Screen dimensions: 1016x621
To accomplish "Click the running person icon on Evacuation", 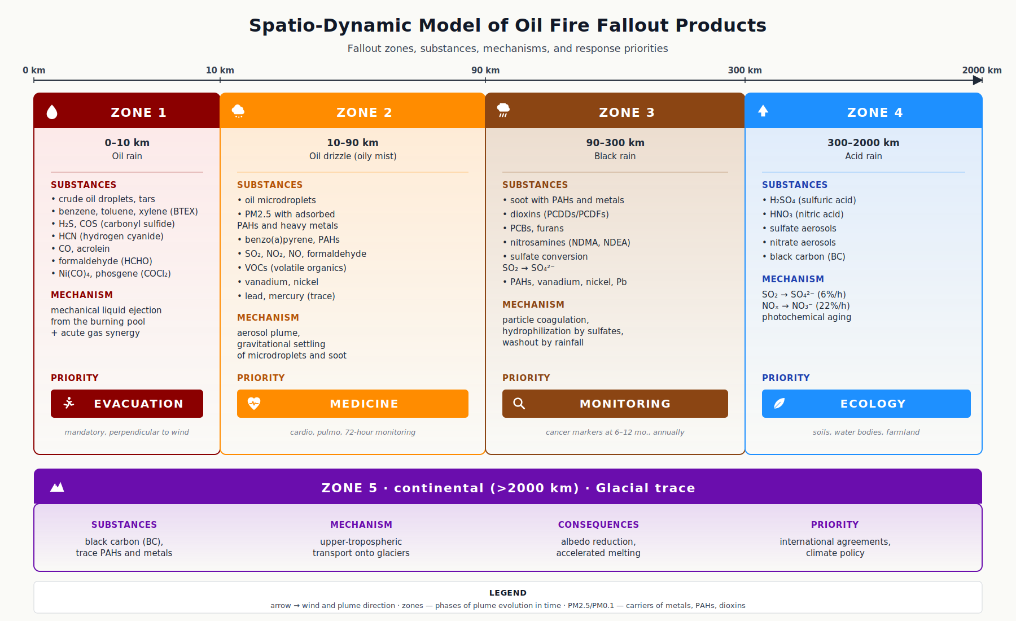I will coord(69,403).
